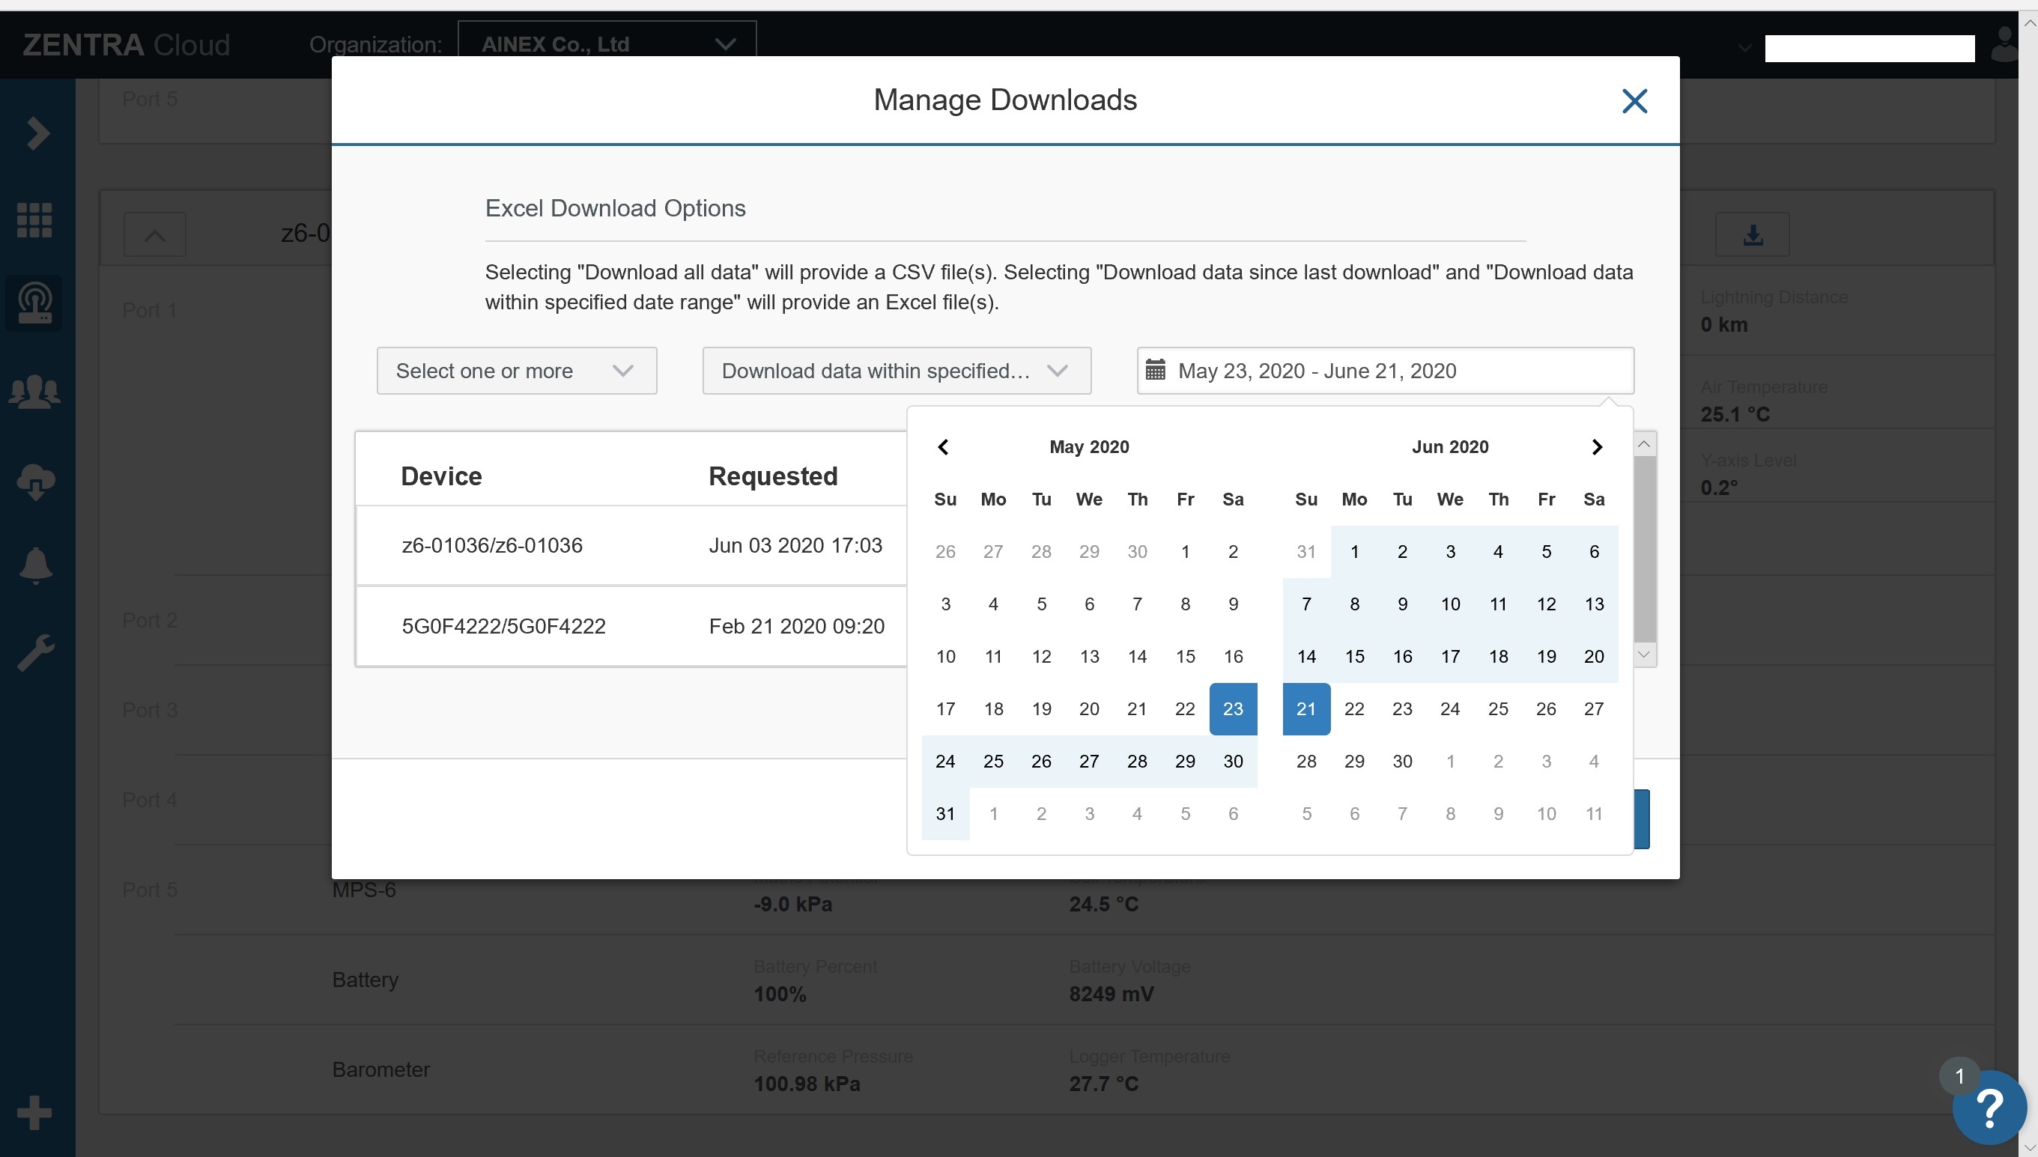The image size is (2038, 1157).
Task: Open the wrench settings icon in sidebar
Action: click(x=36, y=653)
